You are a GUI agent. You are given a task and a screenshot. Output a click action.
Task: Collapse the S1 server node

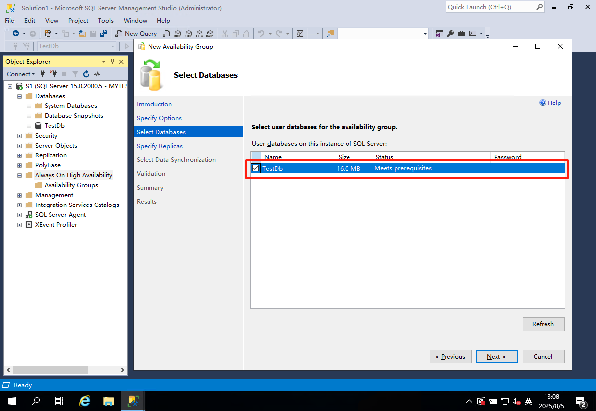click(10, 86)
